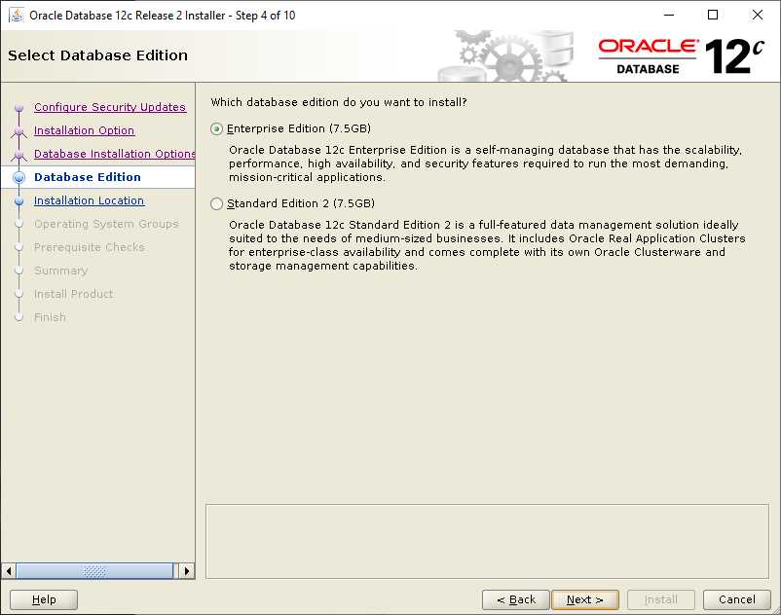Viewport: 781px width, 615px height.
Task: Click the Enterprise Edition description text
Action: click(x=486, y=163)
